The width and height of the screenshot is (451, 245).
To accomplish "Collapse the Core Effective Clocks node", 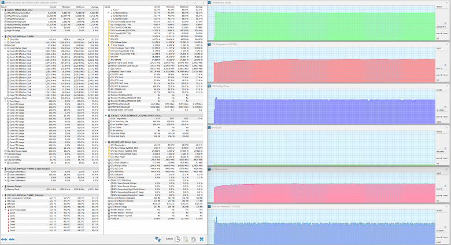I will [x=5, y=48].
